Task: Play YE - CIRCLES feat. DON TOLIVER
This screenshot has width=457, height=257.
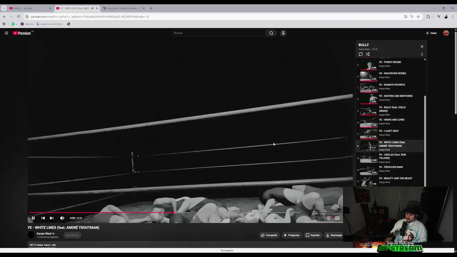Action: pyautogui.click(x=390, y=158)
